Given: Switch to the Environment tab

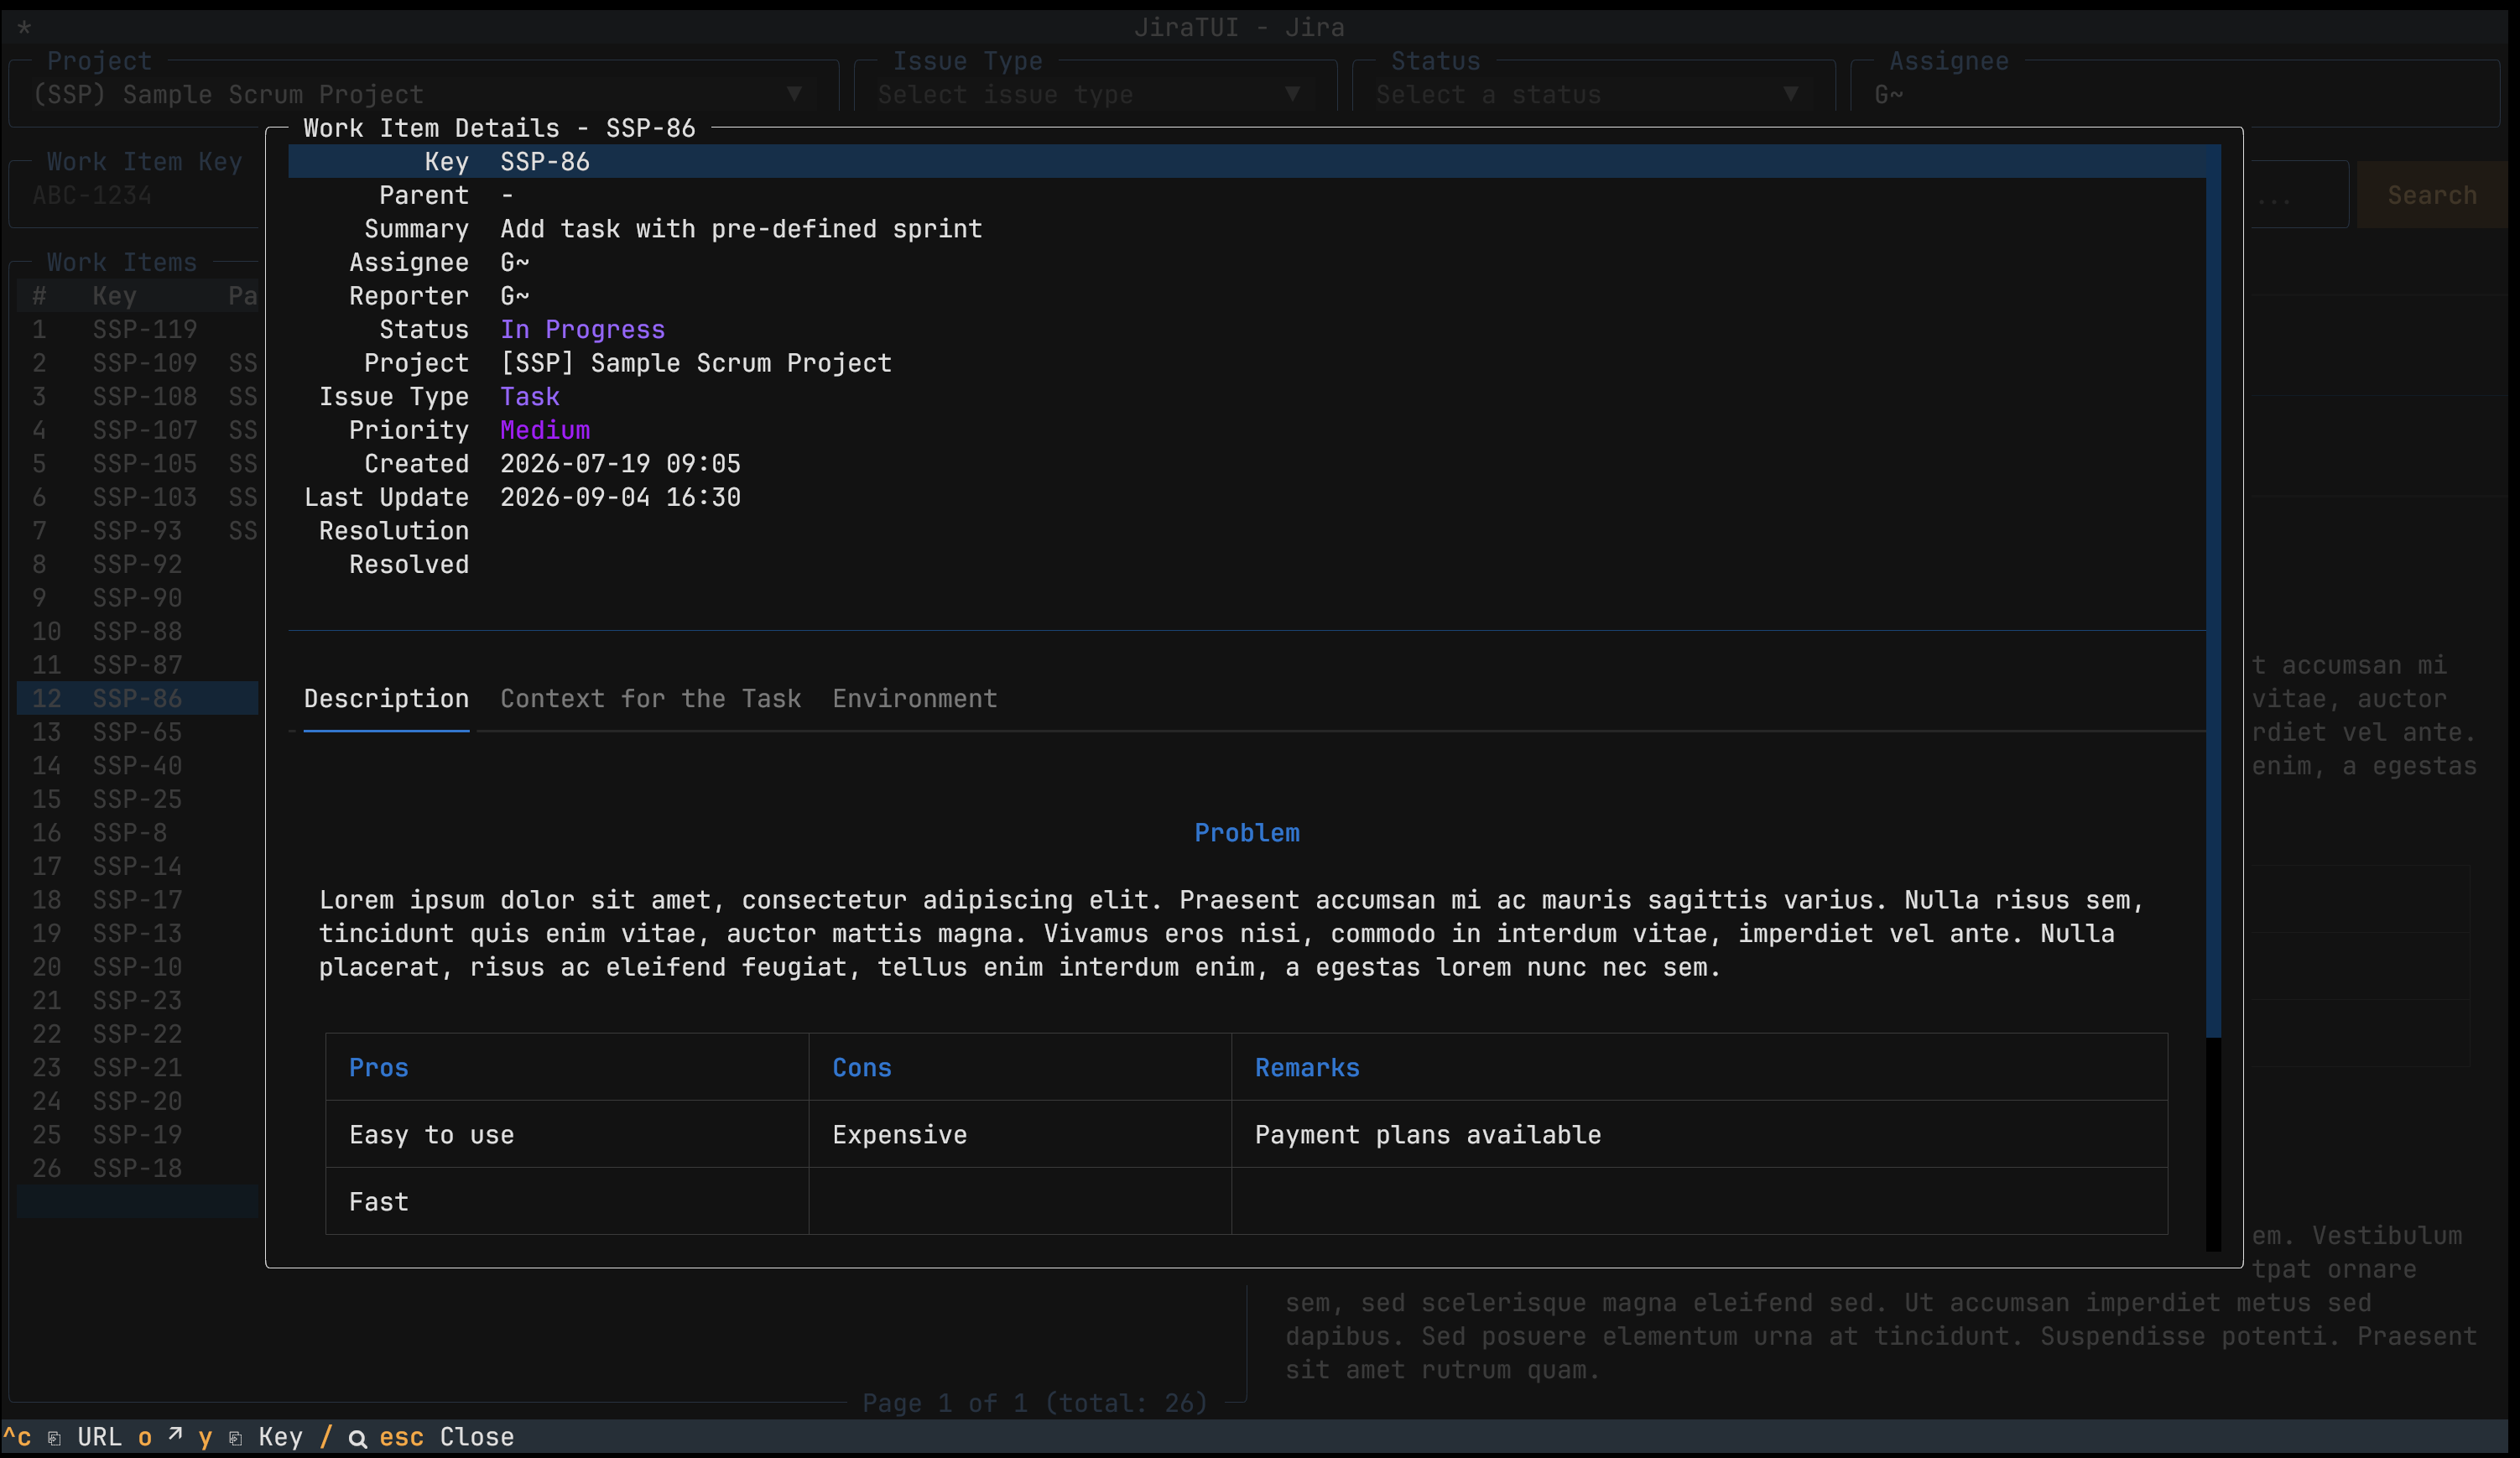Looking at the screenshot, I should [915, 698].
